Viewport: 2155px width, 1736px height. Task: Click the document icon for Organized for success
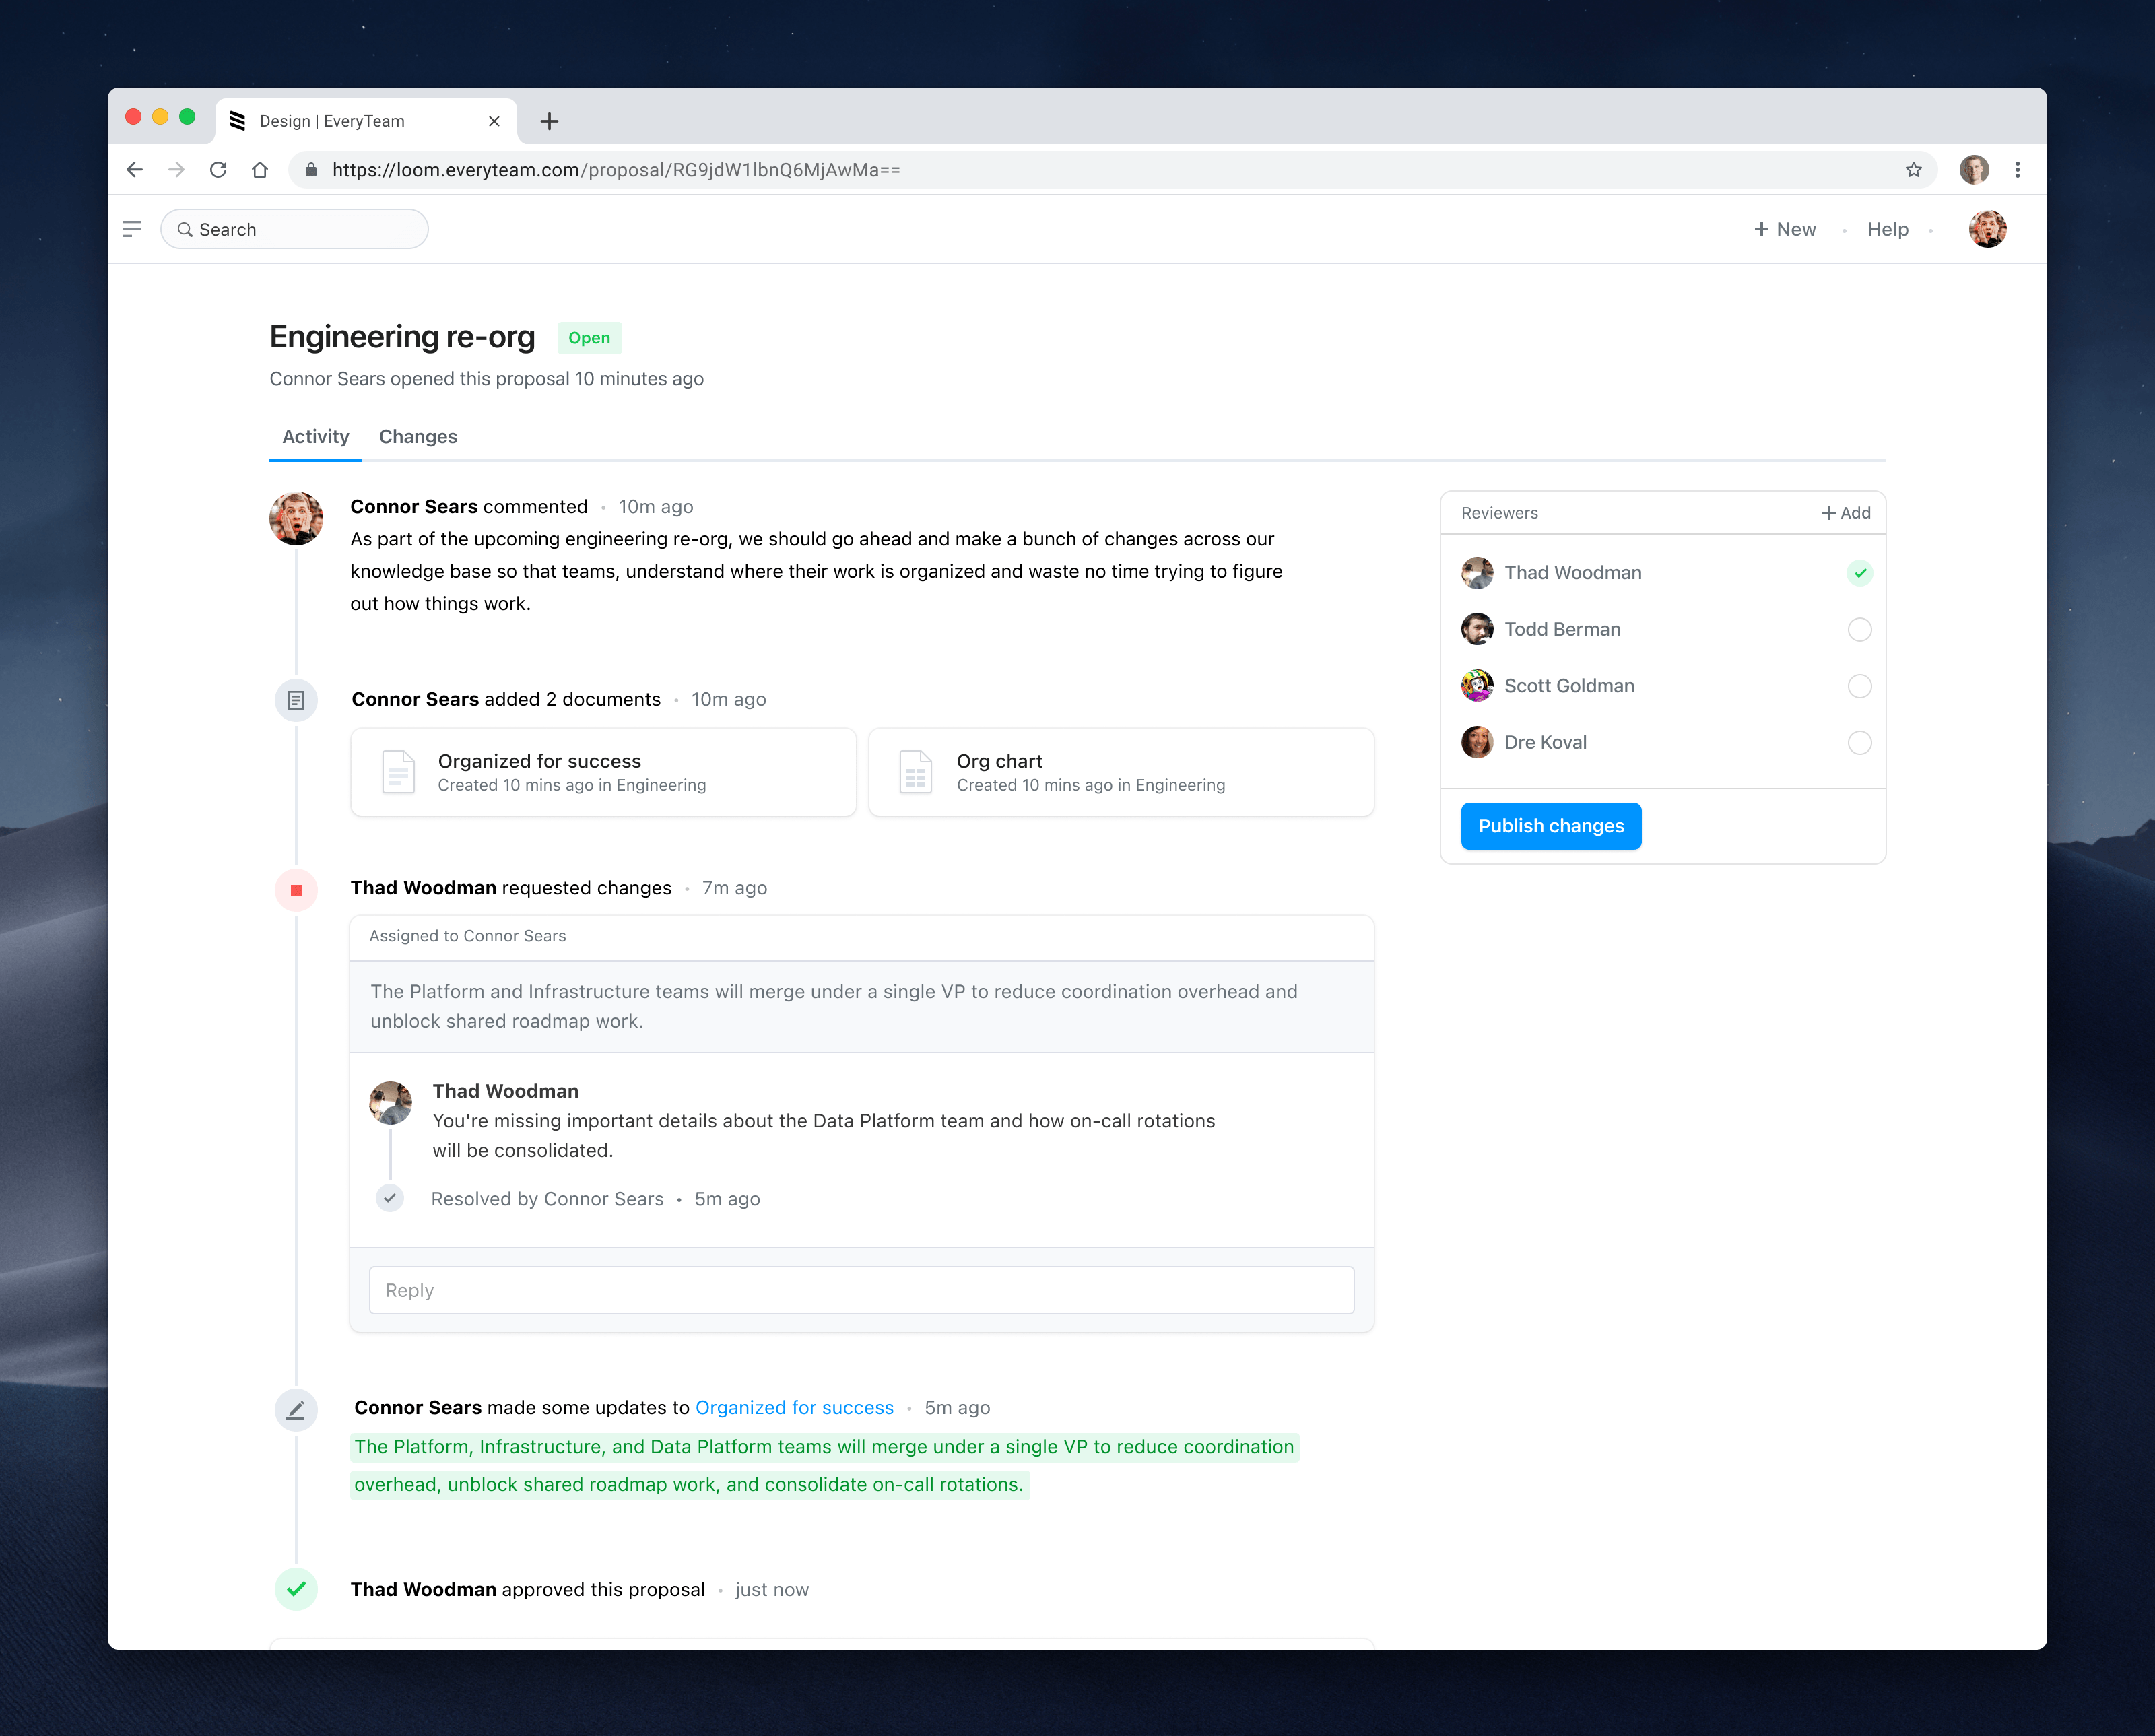click(397, 772)
